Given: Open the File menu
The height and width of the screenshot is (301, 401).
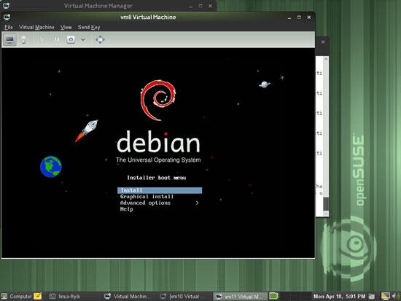Looking at the screenshot, I should click(9, 27).
